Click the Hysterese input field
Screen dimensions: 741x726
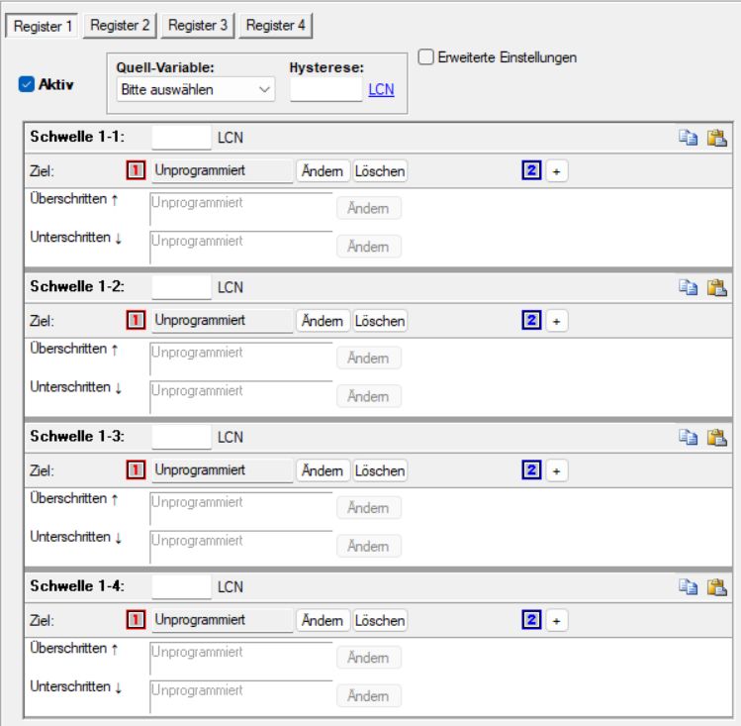point(326,89)
